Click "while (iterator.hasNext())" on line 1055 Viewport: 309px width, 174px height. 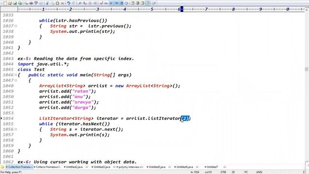(x=74, y=124)
